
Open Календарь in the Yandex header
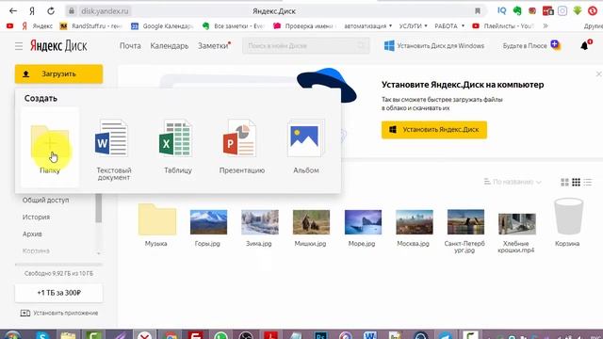coord(170,46)
